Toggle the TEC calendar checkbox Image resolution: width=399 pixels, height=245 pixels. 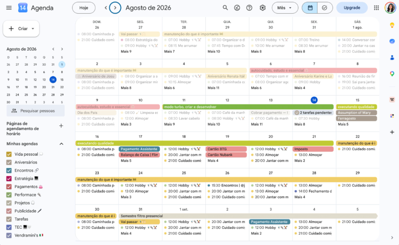[x=9, y=227]
